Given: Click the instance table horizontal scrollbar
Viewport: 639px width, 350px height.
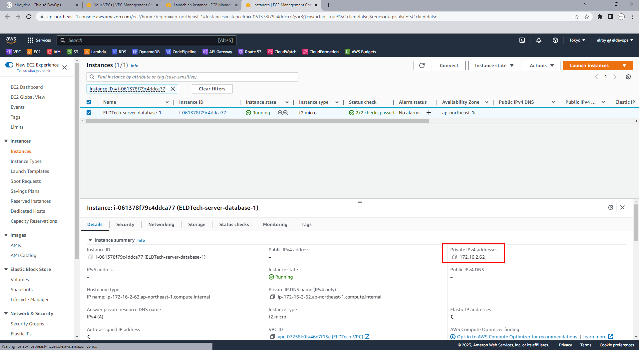Looking at the screenshot, I should click(257, 121).
